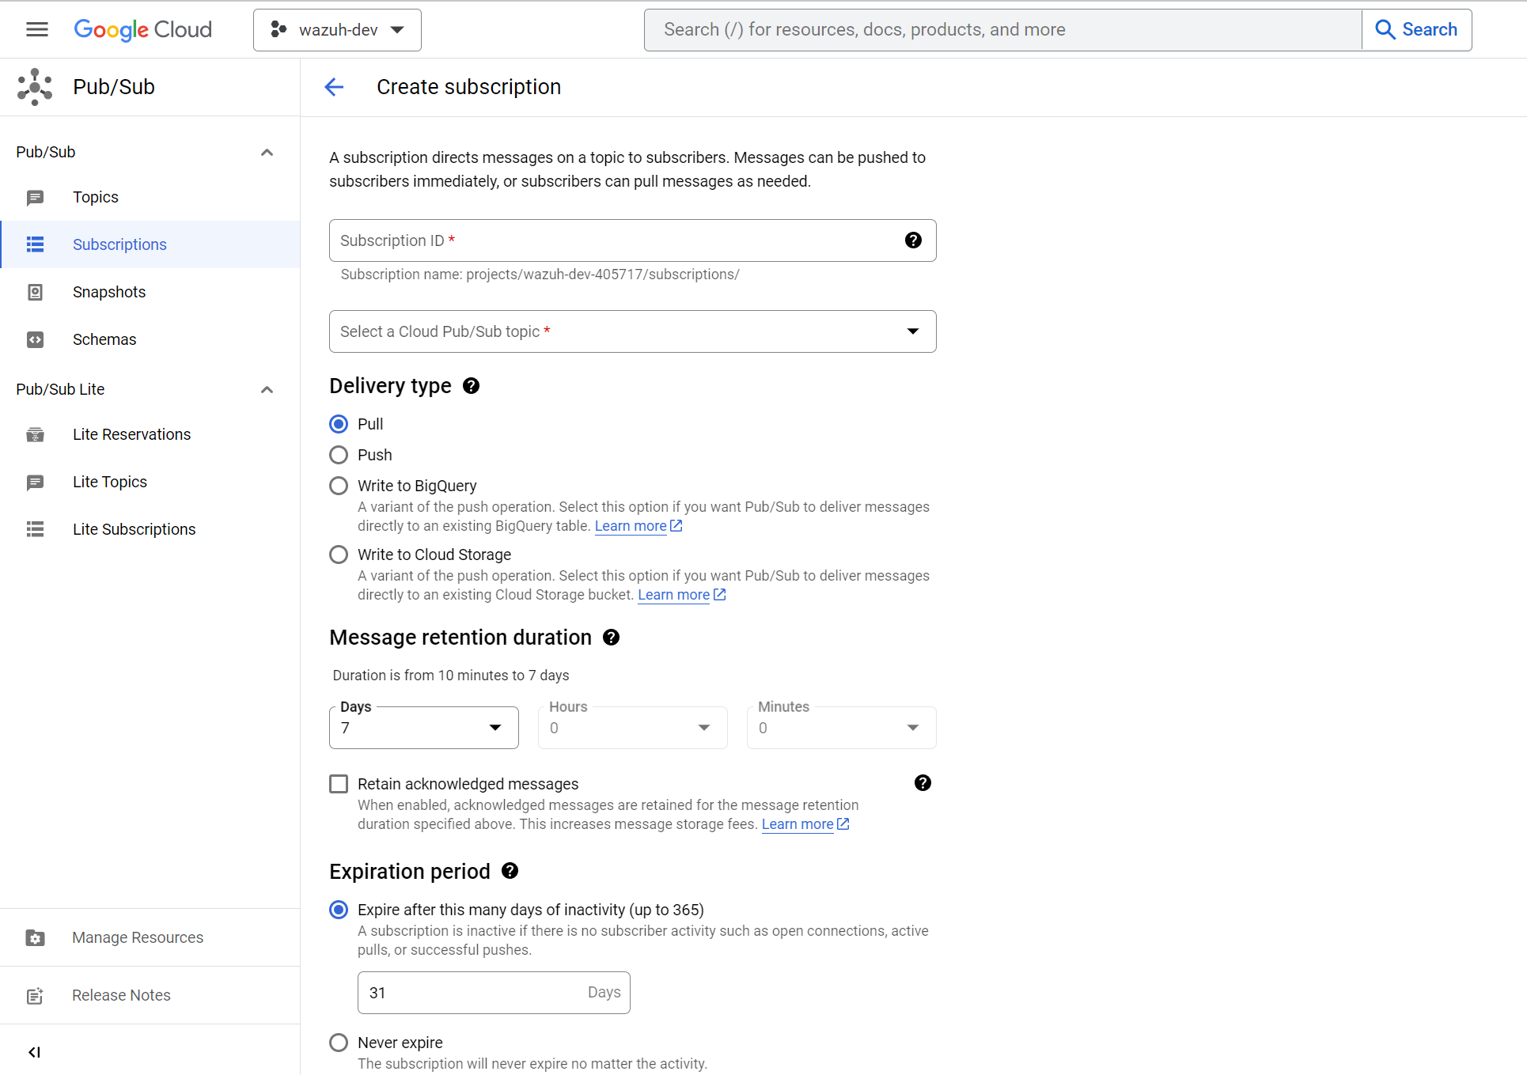Select Lite Reservations in the sidebar

(x=131, y=434)
